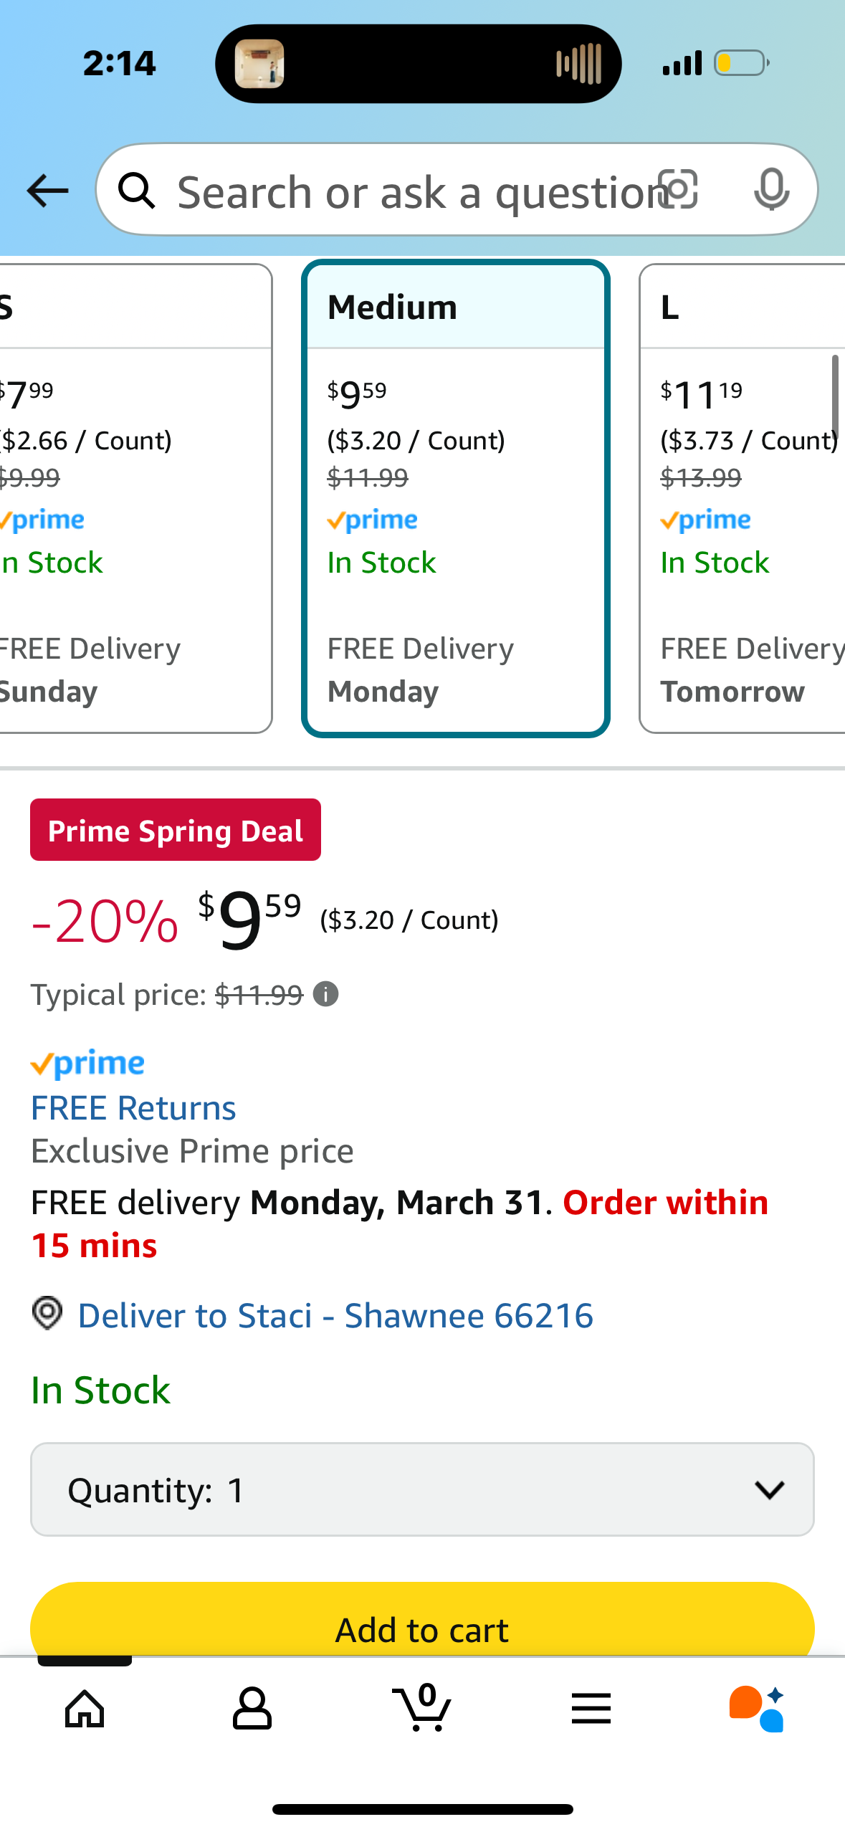Select the L size option
Screen dimensions: 845x1832
point(743,498)
